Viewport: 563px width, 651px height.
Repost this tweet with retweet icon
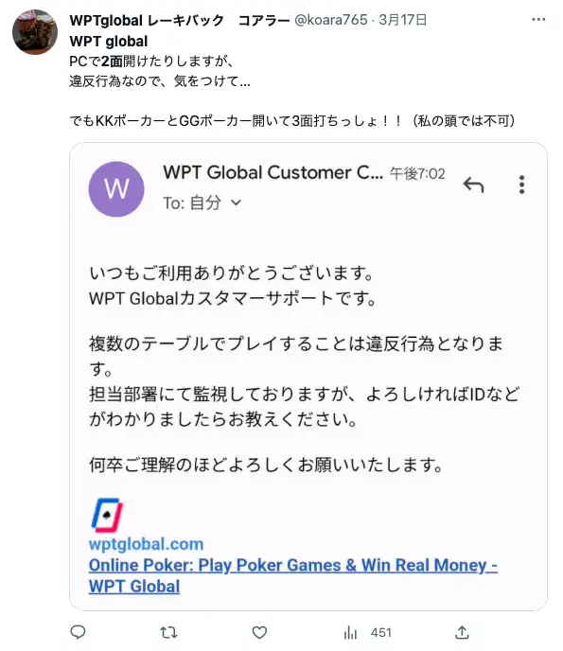168,632
